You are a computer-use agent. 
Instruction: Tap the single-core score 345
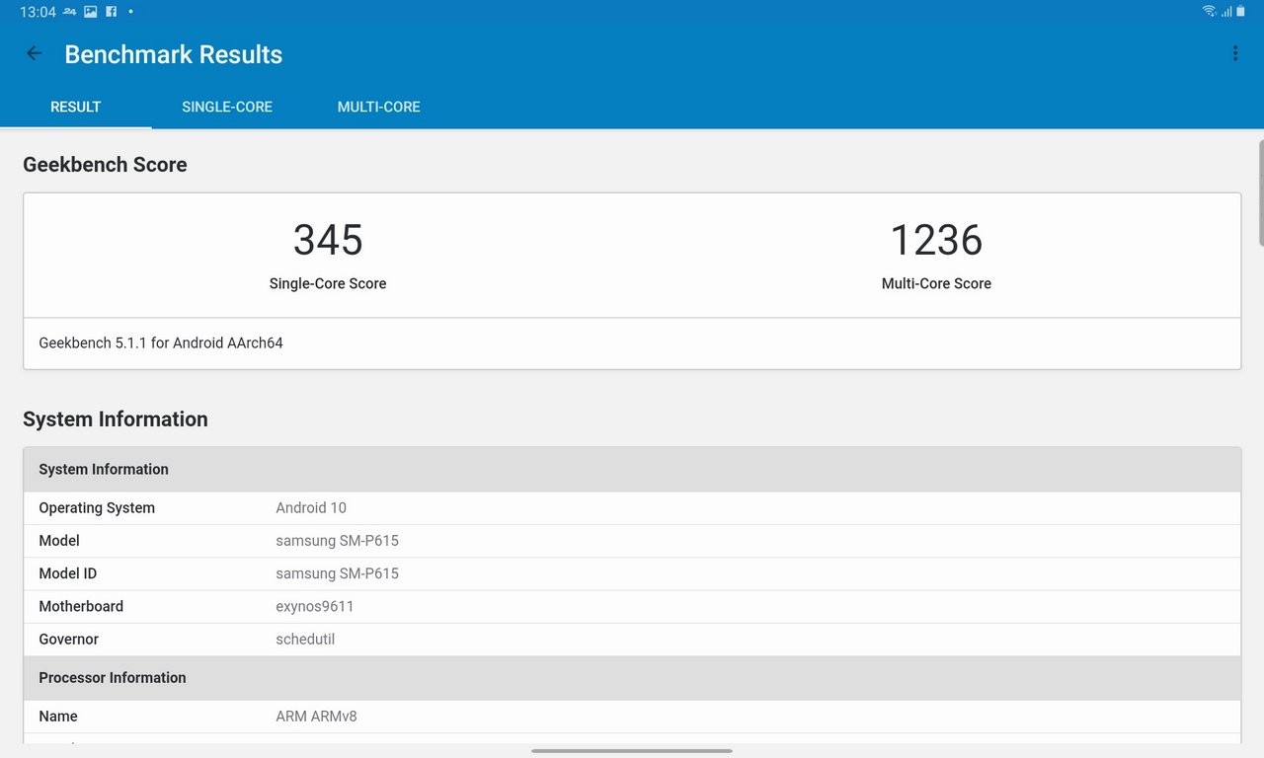click(x=328, y=240)
